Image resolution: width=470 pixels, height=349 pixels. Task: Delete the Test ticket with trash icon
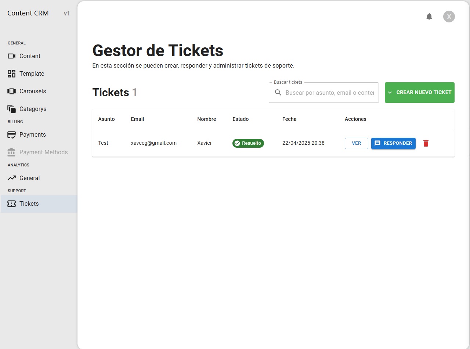[426, 143]
